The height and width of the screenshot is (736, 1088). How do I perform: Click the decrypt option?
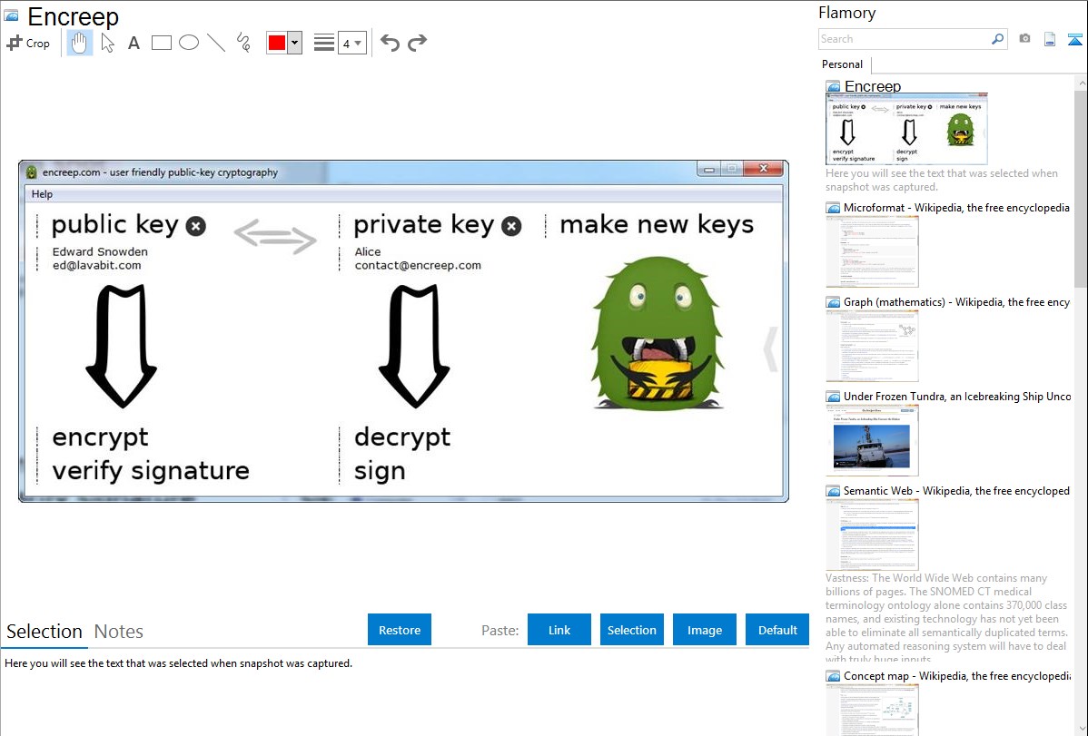tap(402, 437)
